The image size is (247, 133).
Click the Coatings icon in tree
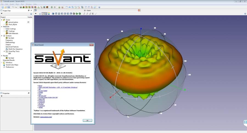pos(7,31)
